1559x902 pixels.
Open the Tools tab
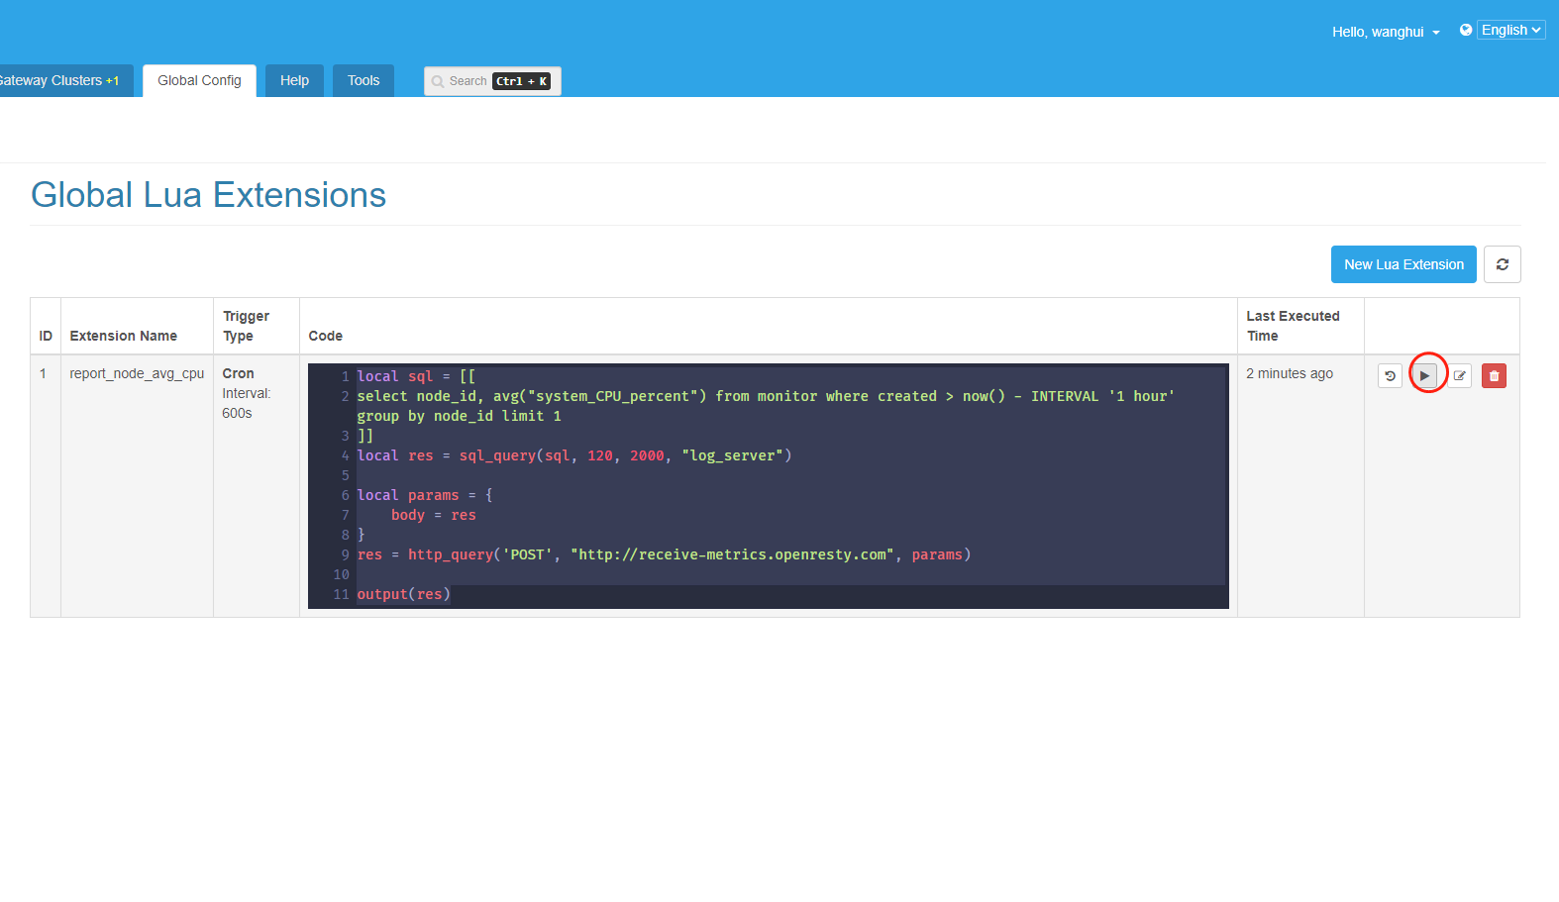point(363,80)
